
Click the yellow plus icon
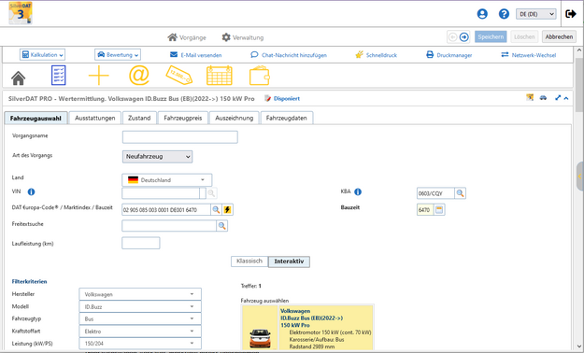click(99, 76)
